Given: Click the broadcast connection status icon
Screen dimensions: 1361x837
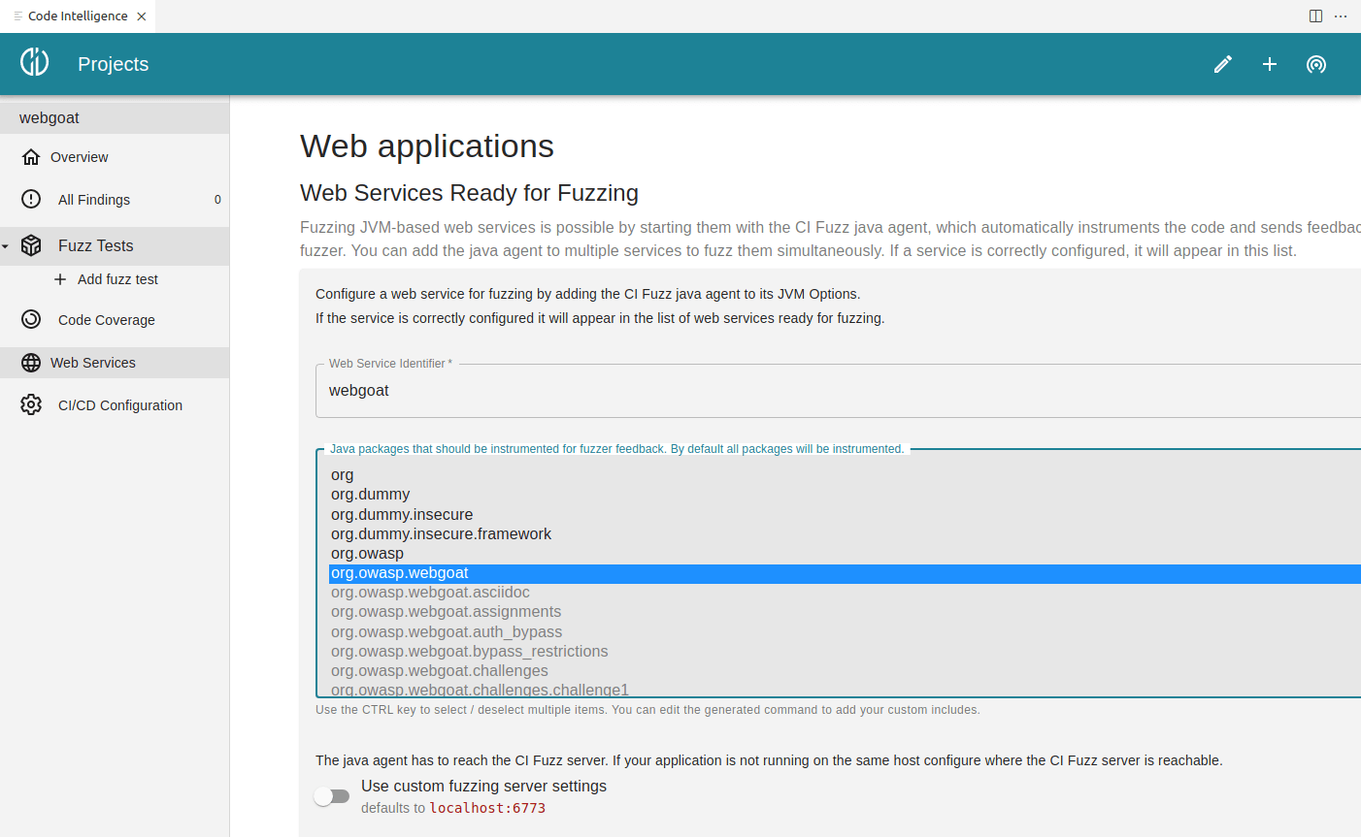Looking at the screenshot, I should [1316, 64].
